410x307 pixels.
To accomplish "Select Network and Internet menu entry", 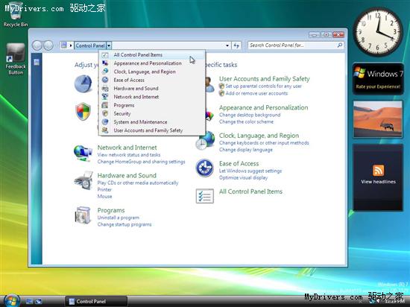I will pos(151,97).
